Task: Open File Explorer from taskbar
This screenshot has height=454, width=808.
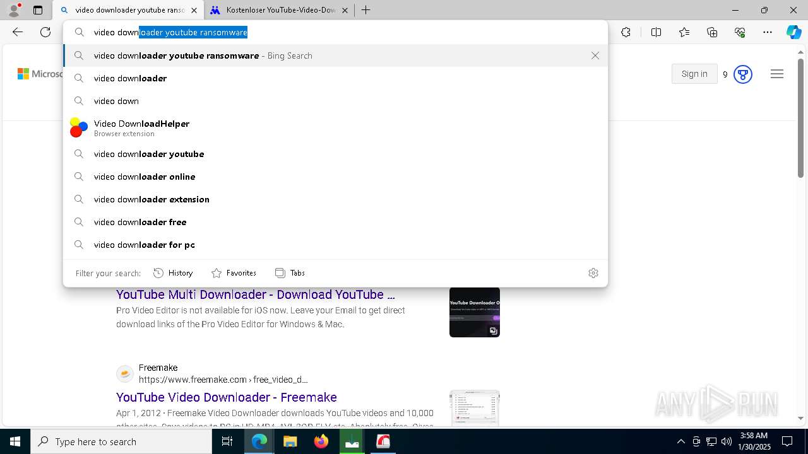Action: point(290,441)
